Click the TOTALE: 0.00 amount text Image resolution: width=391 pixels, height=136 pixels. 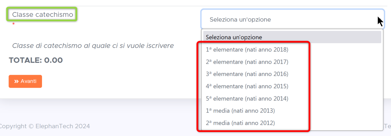coord(36,60)
